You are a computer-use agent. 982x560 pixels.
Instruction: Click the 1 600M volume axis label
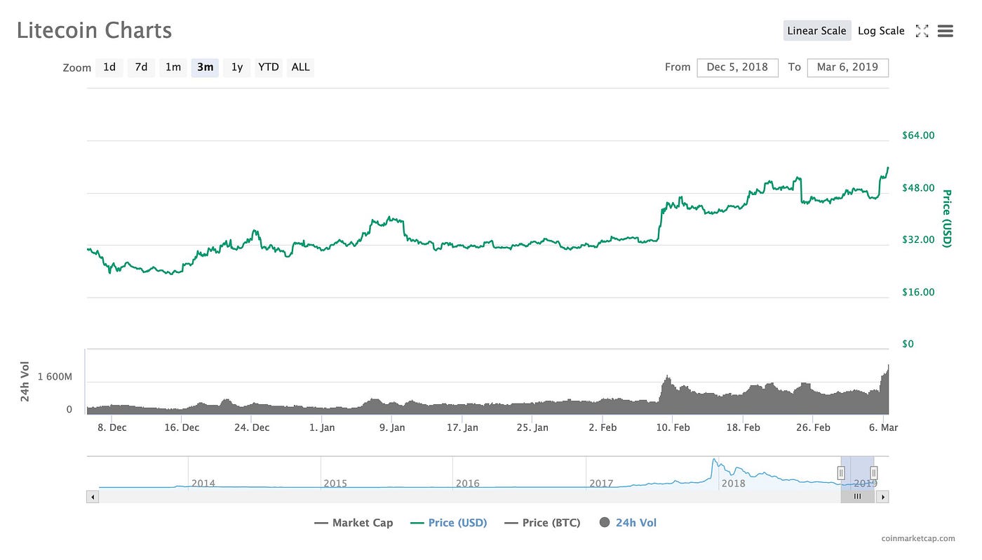point(55,377)
